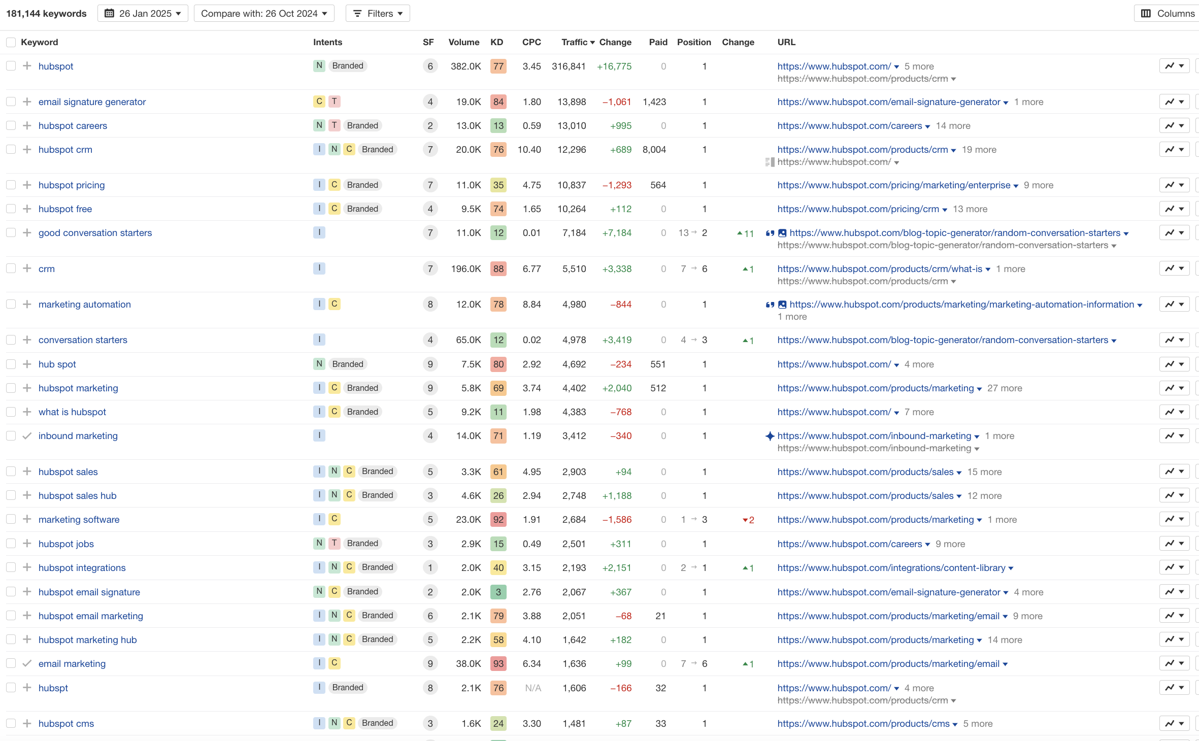Click the plus icon for hubspot careers

[x=27, y=125]
